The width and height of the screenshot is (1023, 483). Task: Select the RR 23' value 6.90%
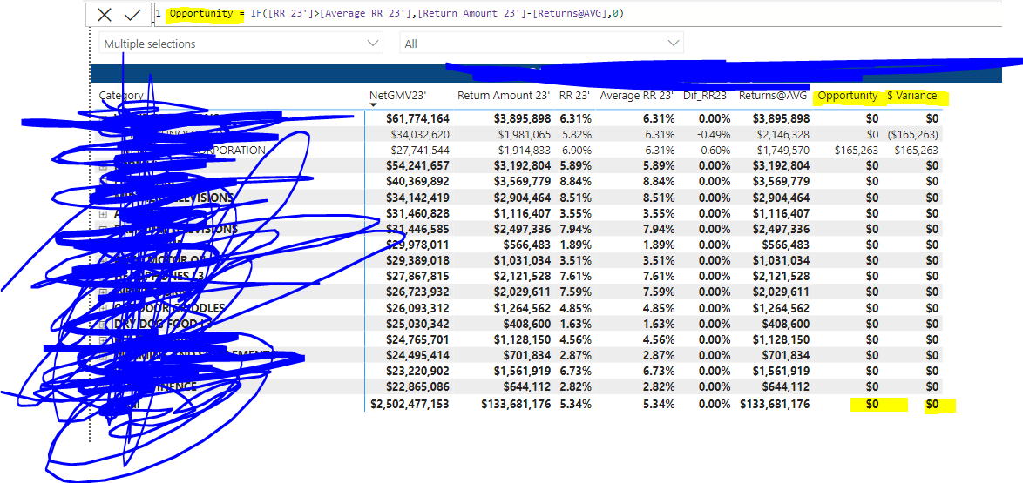[576, 150]
